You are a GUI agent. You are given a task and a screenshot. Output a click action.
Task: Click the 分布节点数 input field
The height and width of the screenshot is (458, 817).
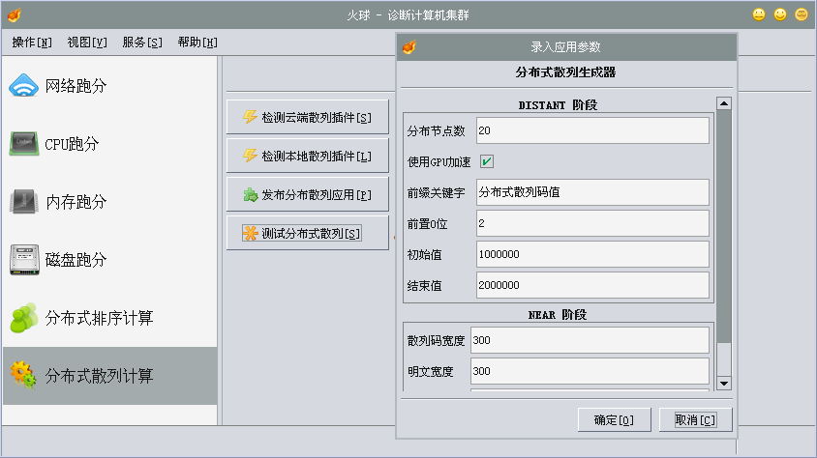pos(592,130)
